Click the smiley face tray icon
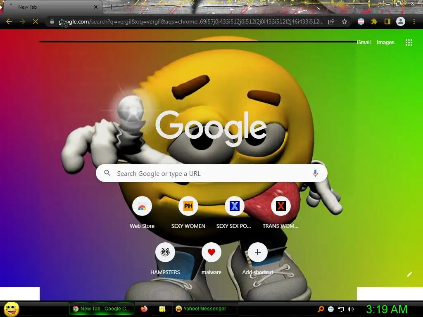The image size is (423, 317). click(x=331, y=309)
